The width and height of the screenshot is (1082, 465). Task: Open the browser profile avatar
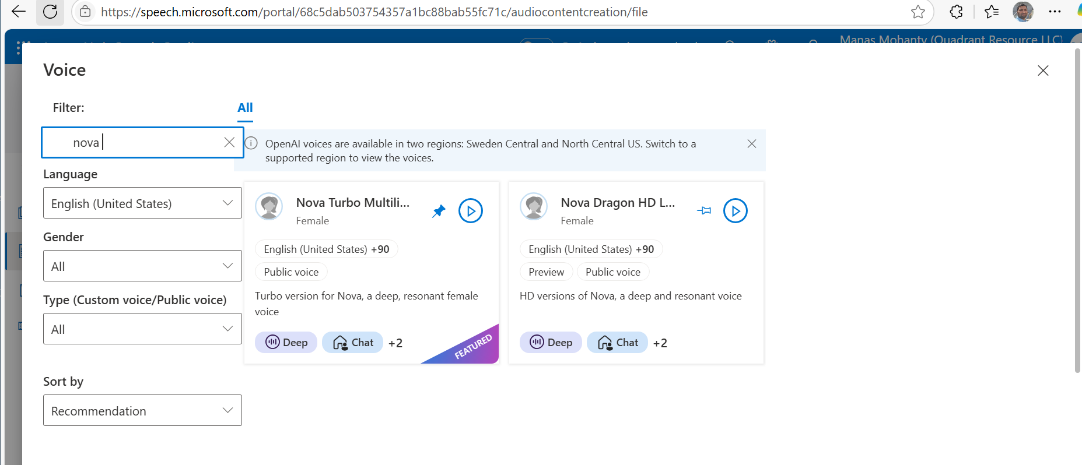click(1023, 12)
